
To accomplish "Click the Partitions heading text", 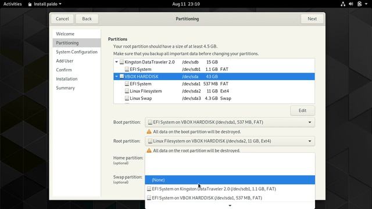I will (117, 39).
